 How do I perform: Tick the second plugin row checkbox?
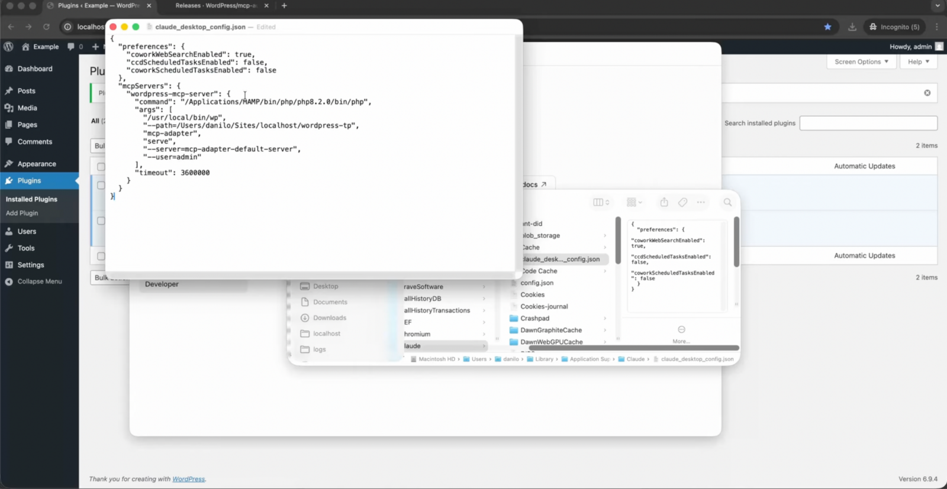[101, 221]
